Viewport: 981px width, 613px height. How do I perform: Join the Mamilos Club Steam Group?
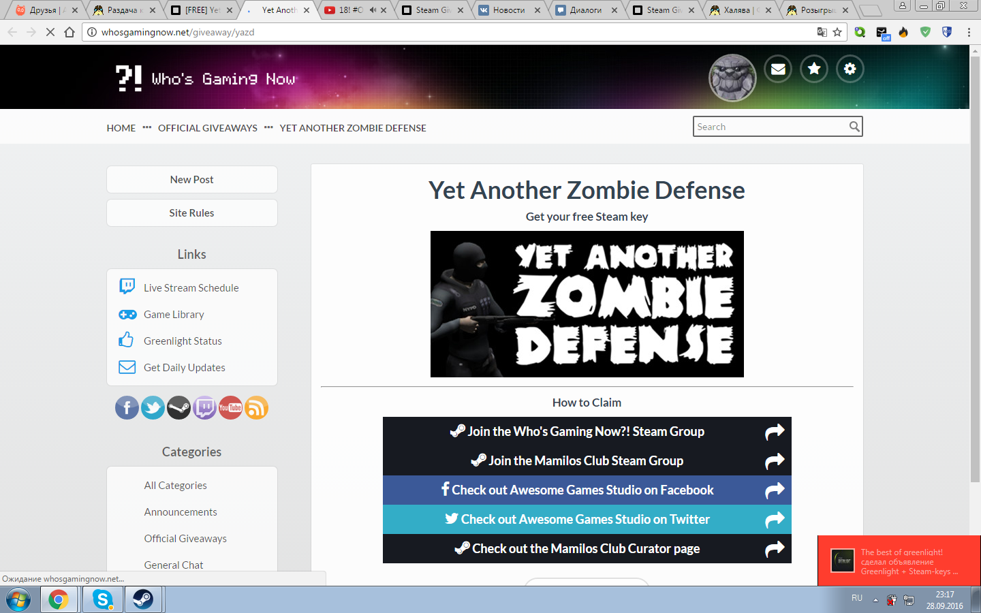[587, 461]
